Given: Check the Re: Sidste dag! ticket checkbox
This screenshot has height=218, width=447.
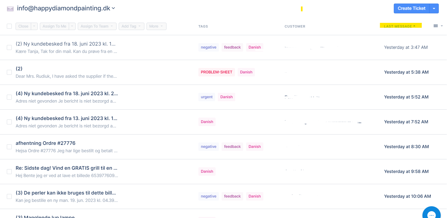Looking at the screenshot, I should (9, 172).
